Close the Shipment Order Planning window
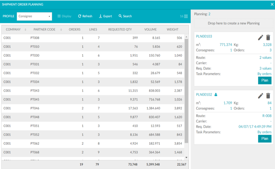Image resolution: width=275 pixels, height=169 pixels. click(272, 4)
